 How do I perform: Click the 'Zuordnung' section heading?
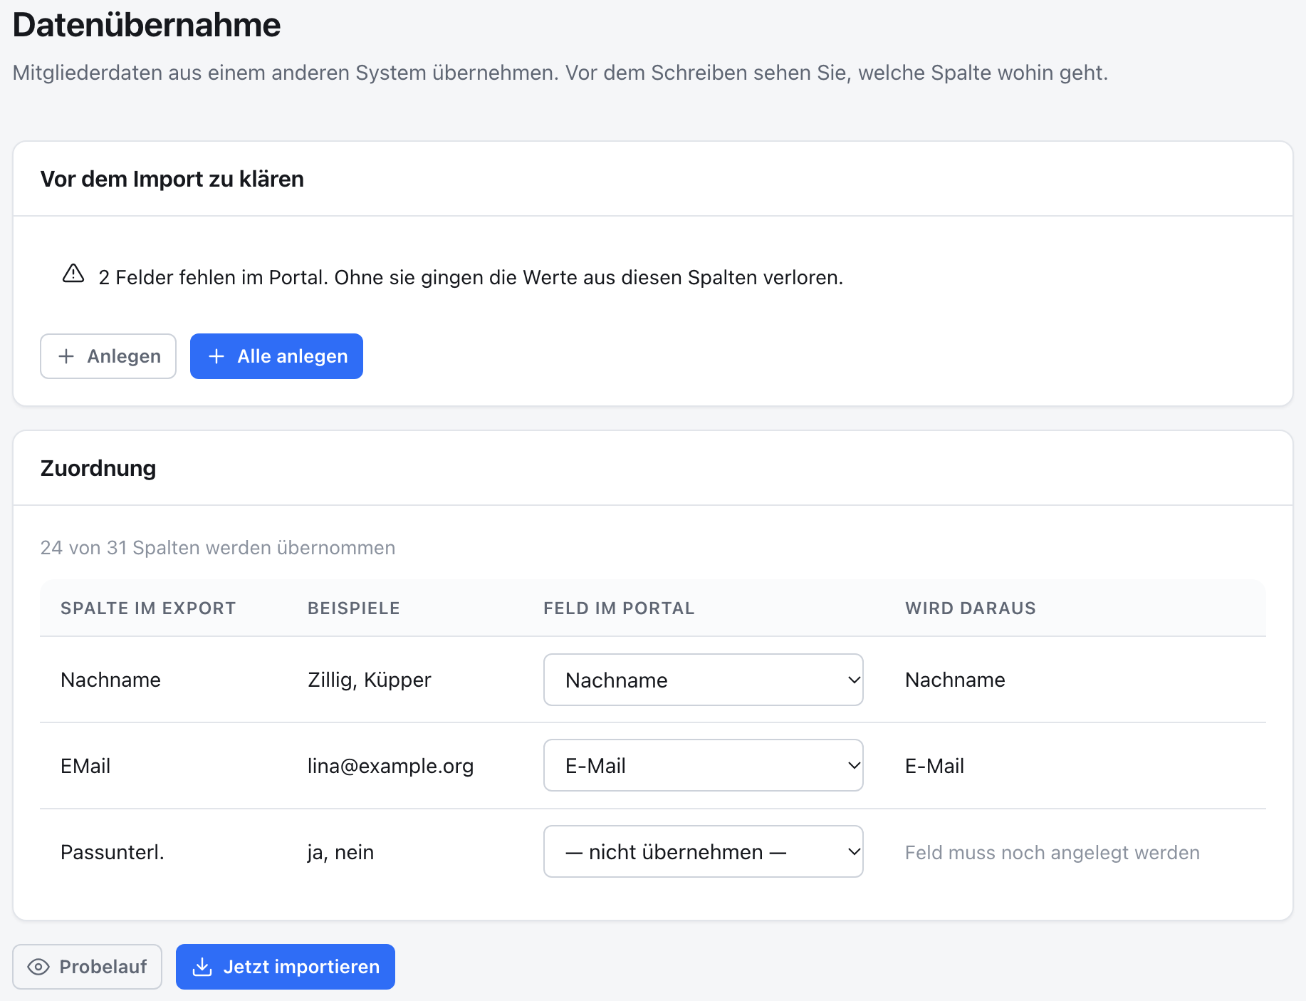click(98, 468)
